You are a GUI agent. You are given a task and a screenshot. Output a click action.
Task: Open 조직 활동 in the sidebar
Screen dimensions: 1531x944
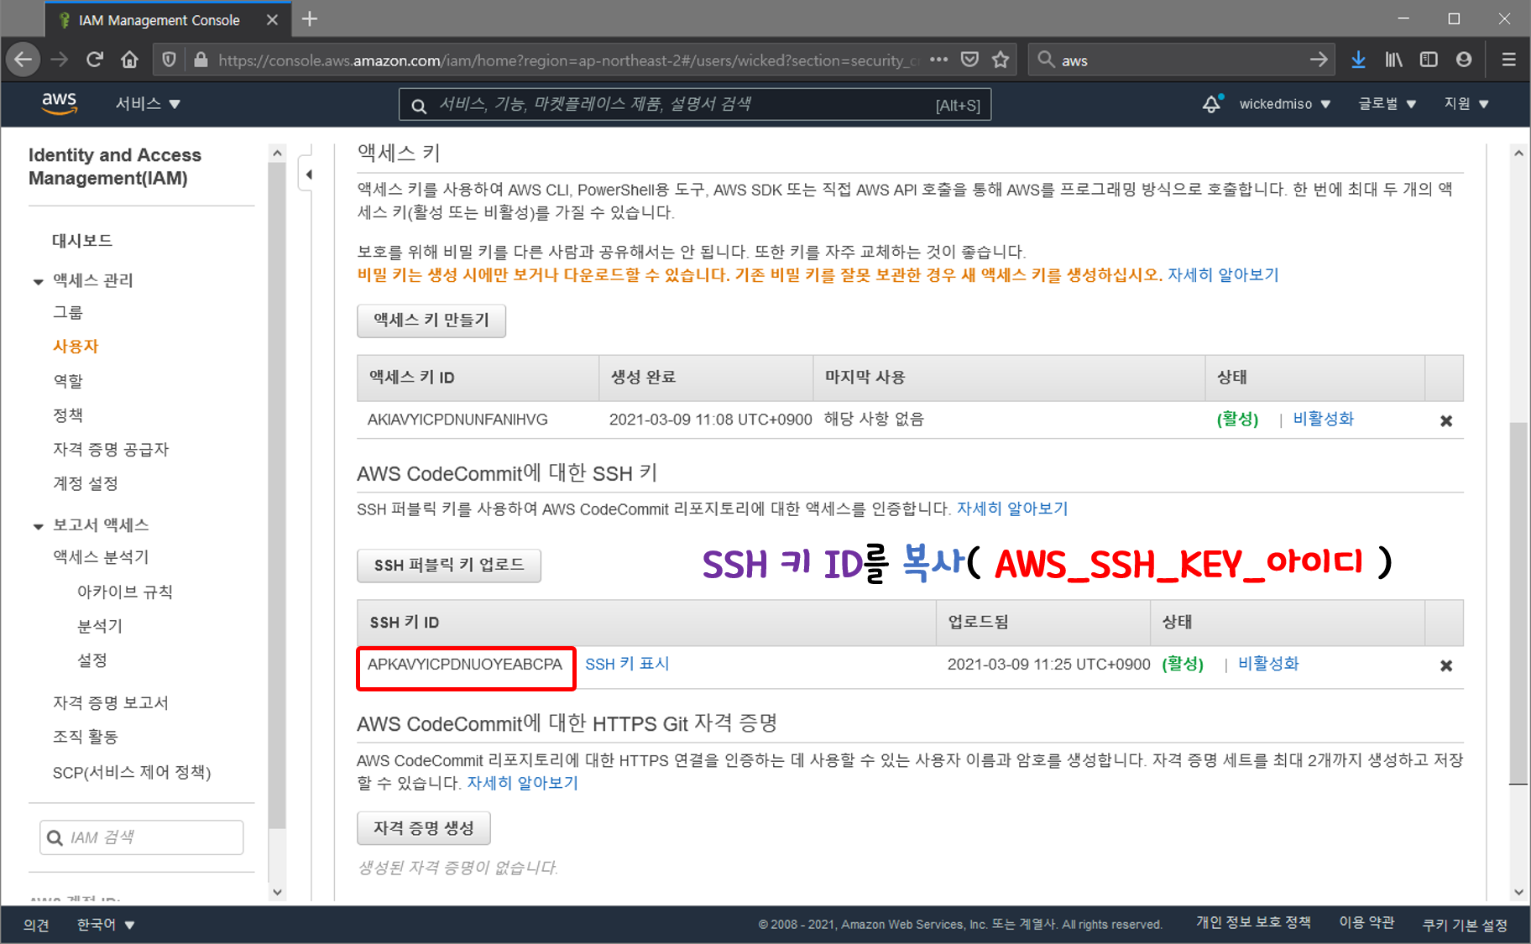coord(86,738)
